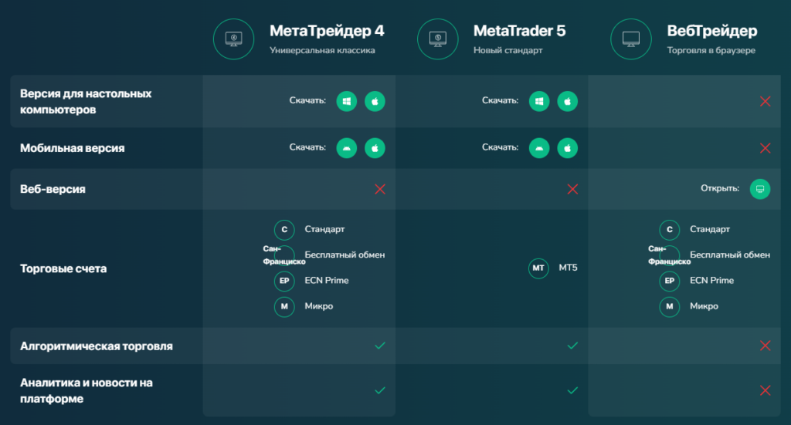Download MetaTrader 5 mobile version for Android
This screenshot has height=425, width=791.
coord(539,147)
